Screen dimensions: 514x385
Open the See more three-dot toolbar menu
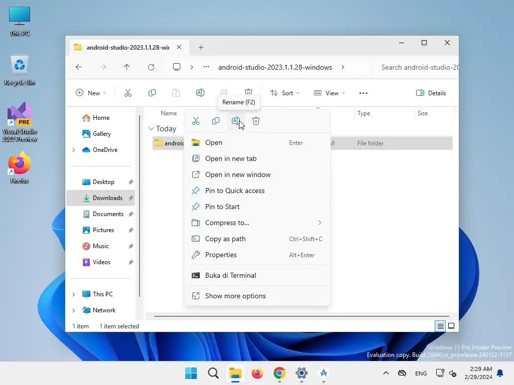click(x=363, y=93)
